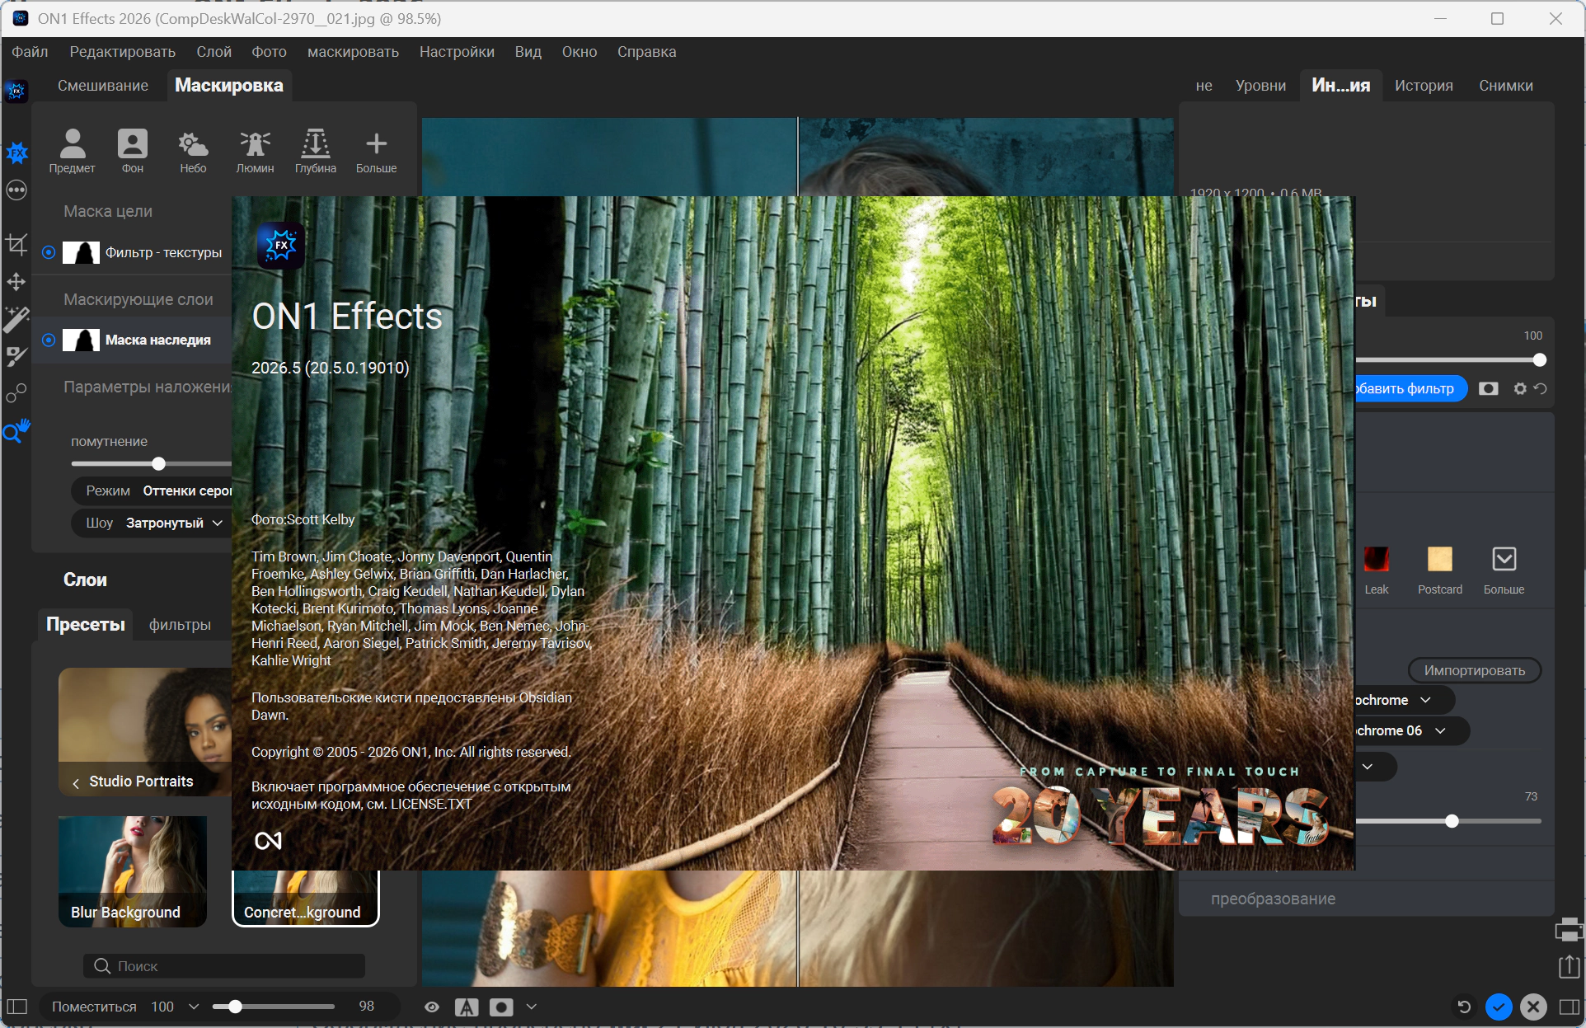The image size is (1586, 1028).
Task: Activate the blue FX effects icon in left toolbar
Action: pyautogui.click(x=16, y=153)
